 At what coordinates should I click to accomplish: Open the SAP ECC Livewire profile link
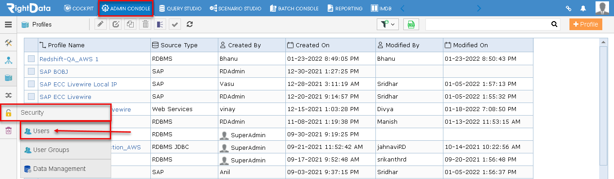65,97
